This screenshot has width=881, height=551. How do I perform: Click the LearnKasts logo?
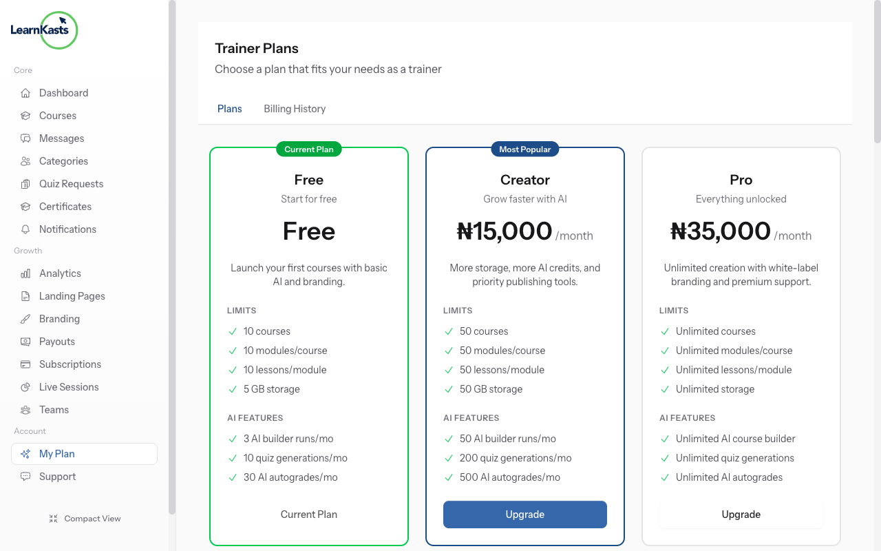(x=43, y=30)
